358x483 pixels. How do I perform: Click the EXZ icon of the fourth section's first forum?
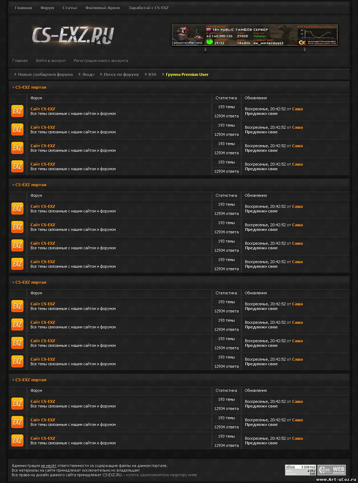[x=17, y=404]
